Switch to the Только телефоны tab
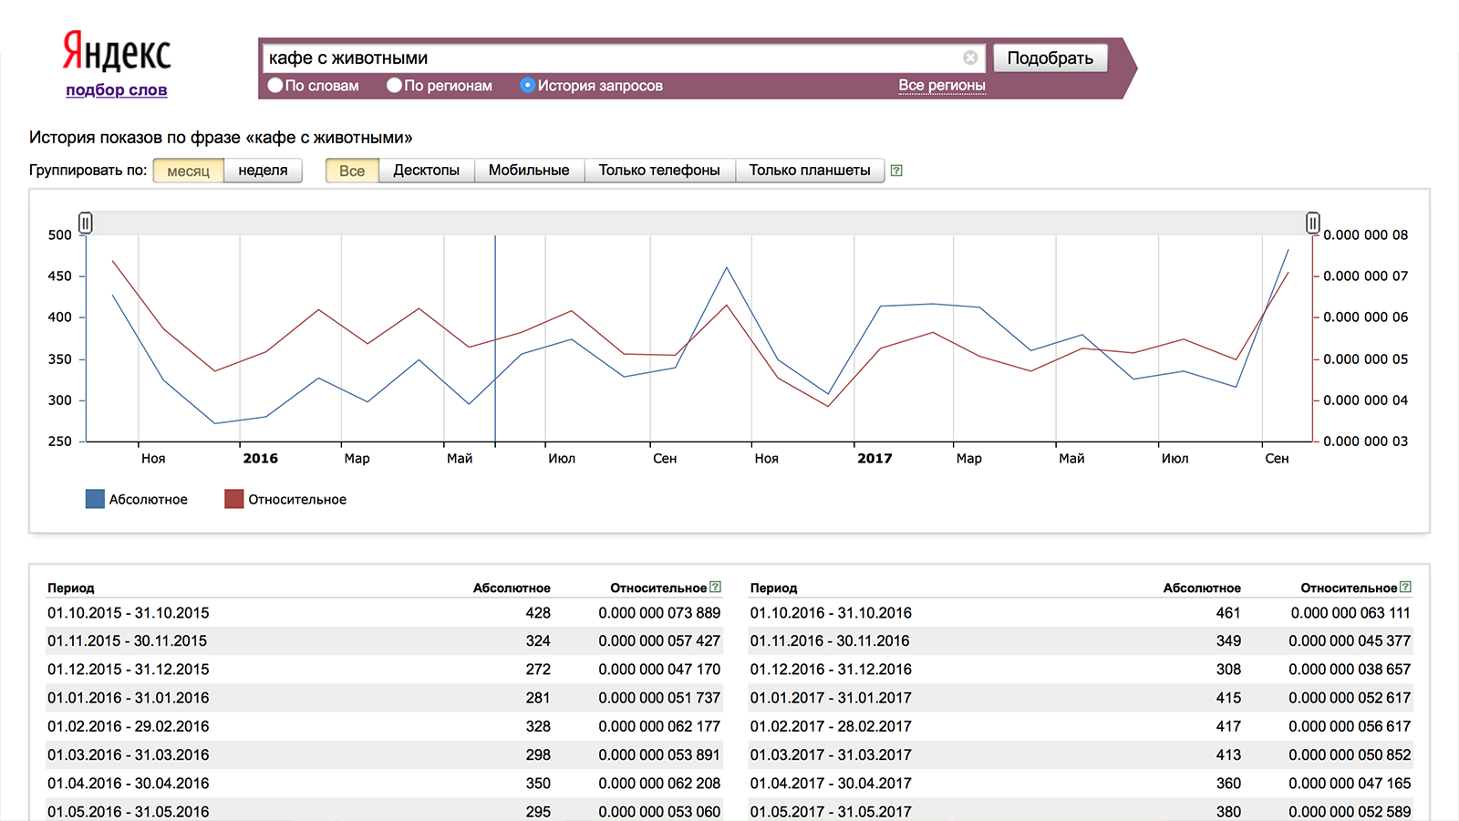This screenshot has width=1459, height=821. [x=659, y=171]
